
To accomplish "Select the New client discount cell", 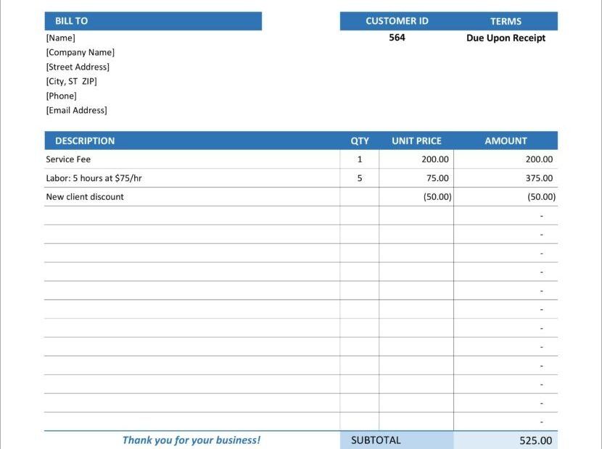I will (84, 196).
